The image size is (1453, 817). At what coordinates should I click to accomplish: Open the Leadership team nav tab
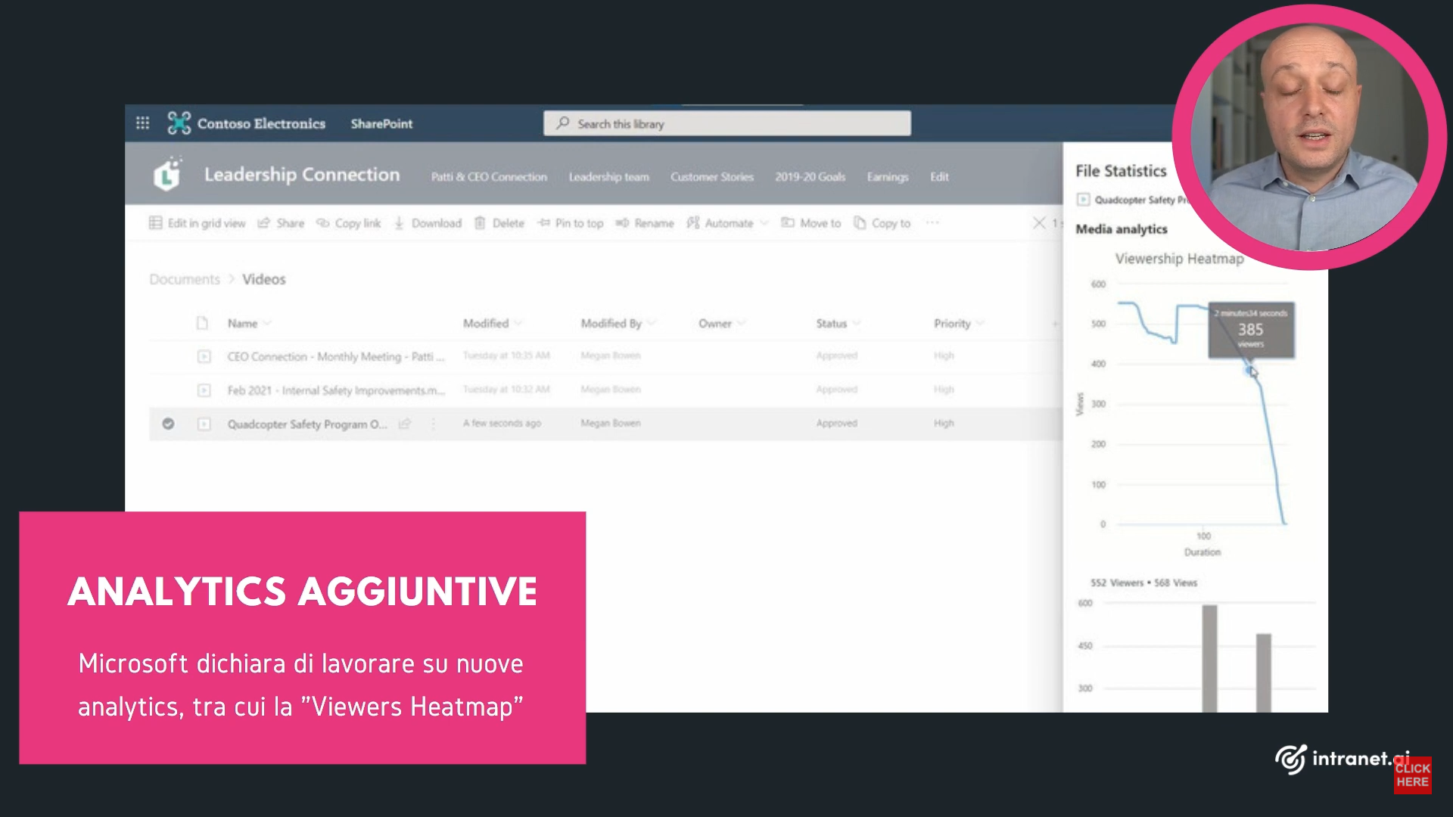609,176
